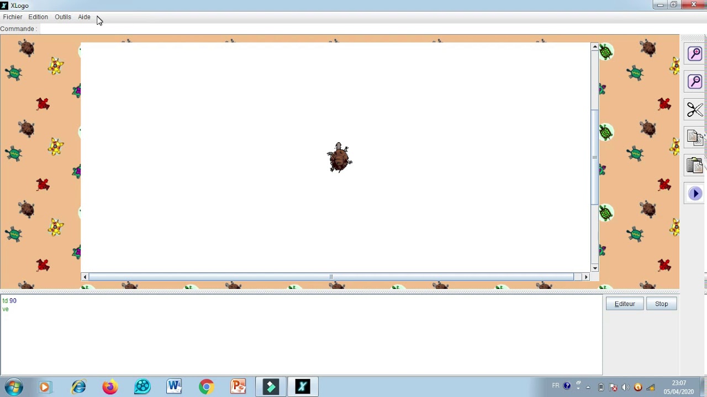Click the volume speaker tray icon
The width and height of the screenshot is (707, 397).
click(625, 387)
